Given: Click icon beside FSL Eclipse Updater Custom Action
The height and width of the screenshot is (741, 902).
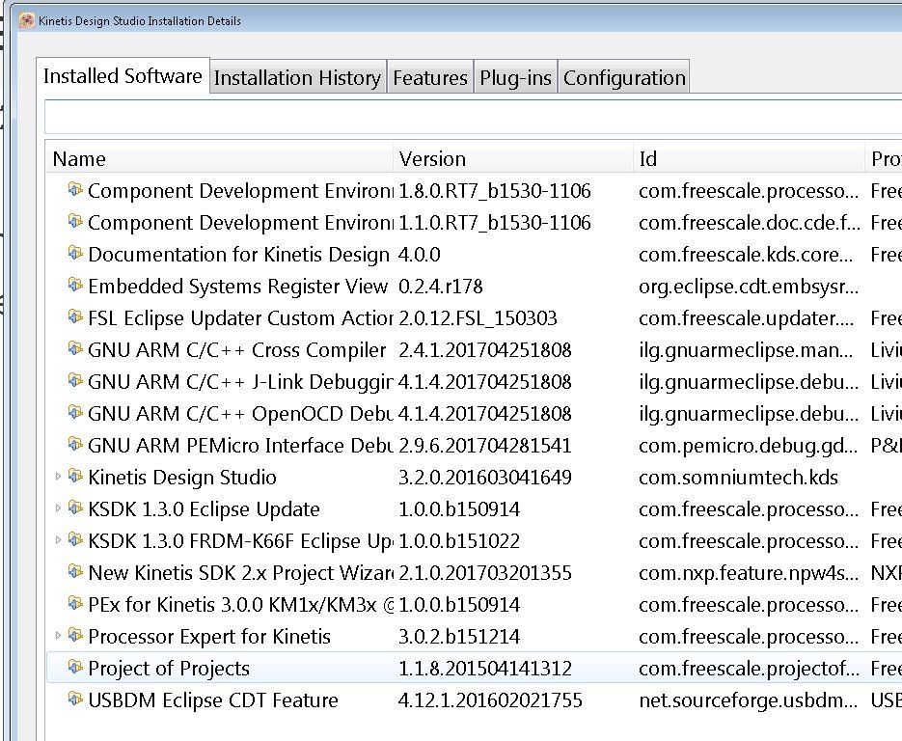Looking at the screenshot, I should coord(75,316).
